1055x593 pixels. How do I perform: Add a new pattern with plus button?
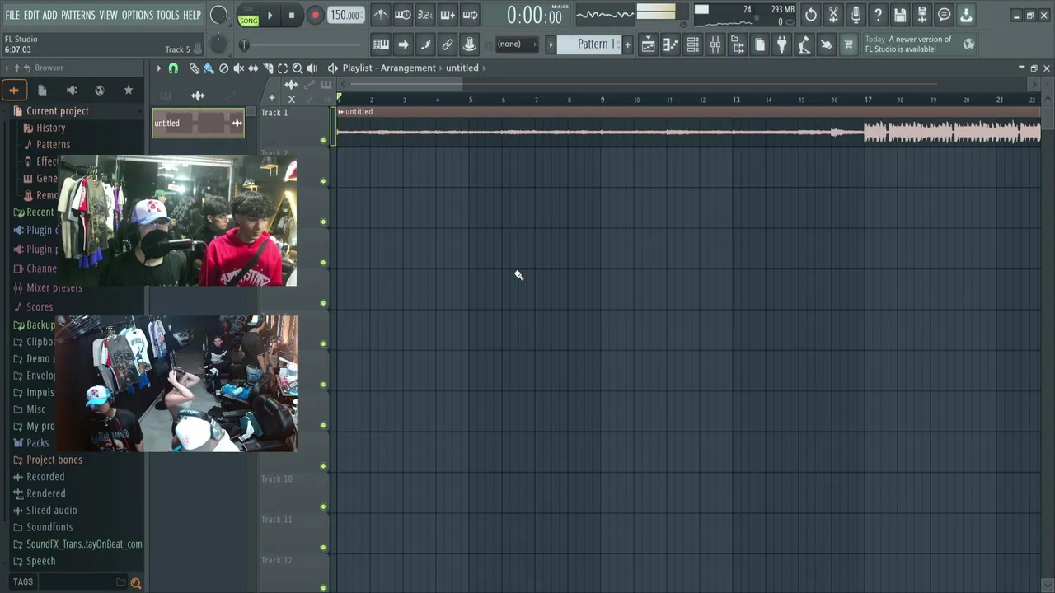(628, 44)
